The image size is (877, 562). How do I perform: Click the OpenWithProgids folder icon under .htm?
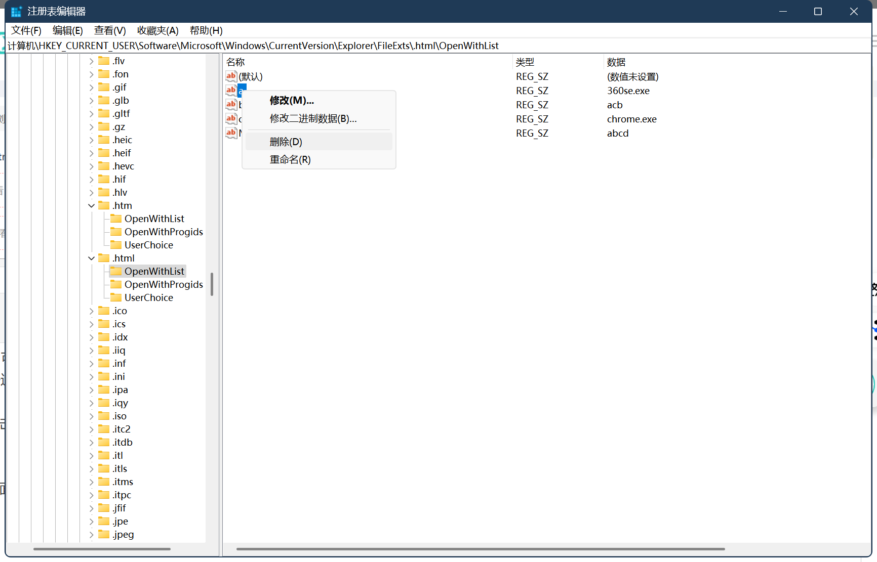point(116,232)
